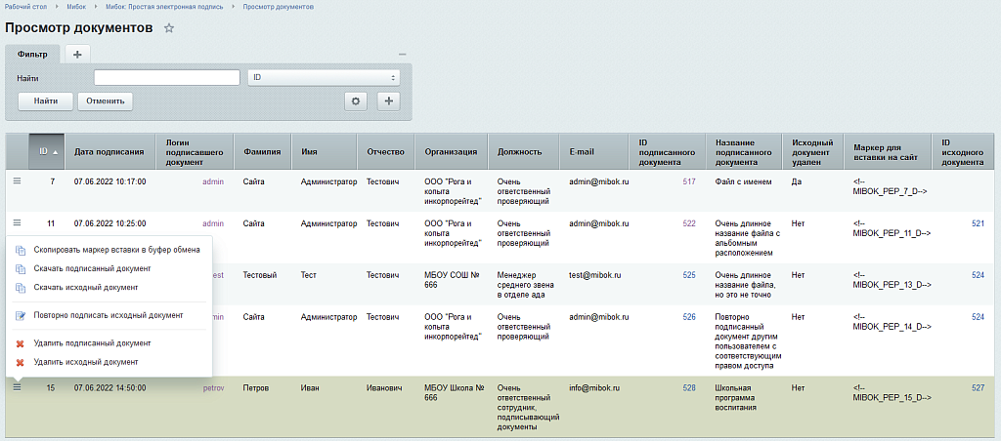1001x441 pixels.
Task: Choose 'Удалить исходный документ' from context menu
Action: coord(86,362)
